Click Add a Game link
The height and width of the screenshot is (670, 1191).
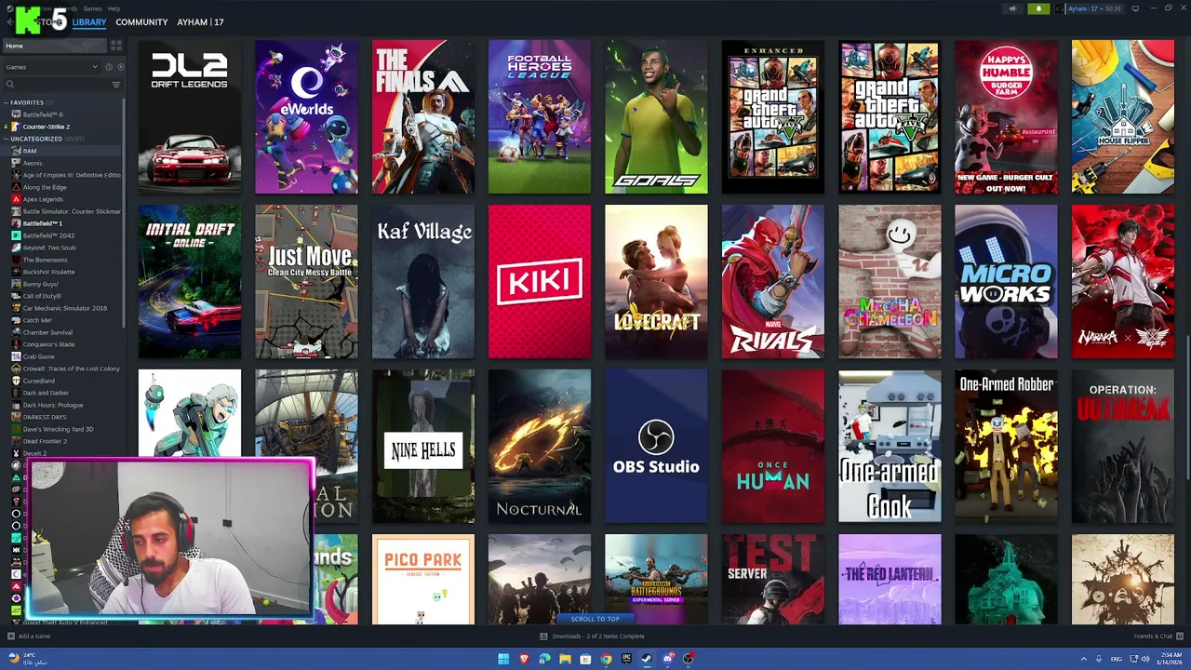34,636
